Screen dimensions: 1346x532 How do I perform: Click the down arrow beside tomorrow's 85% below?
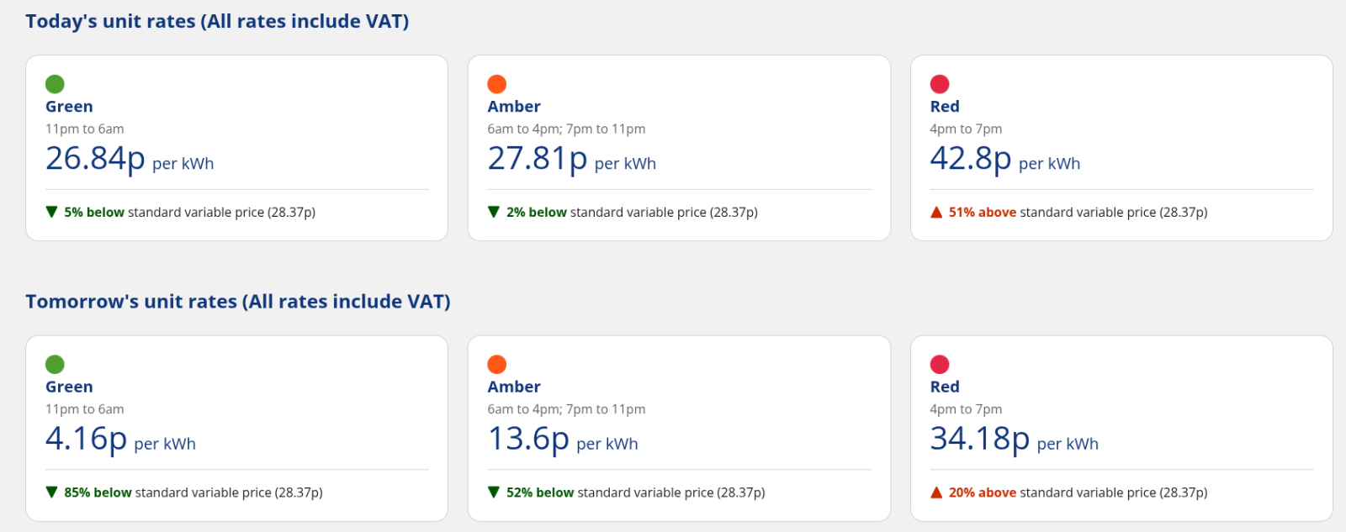click(52, 492)
